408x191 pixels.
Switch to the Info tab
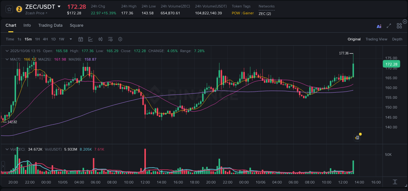(27, 25)
